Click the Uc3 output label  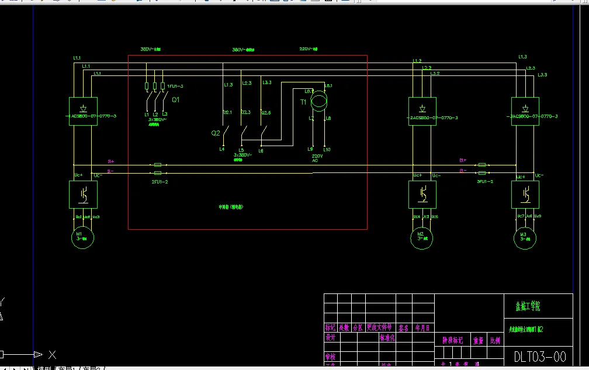96,217
